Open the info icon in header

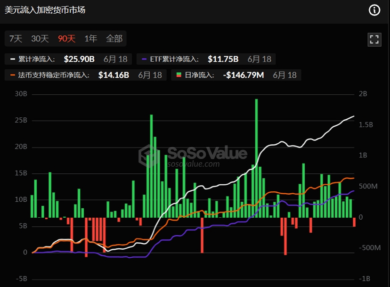374,10
